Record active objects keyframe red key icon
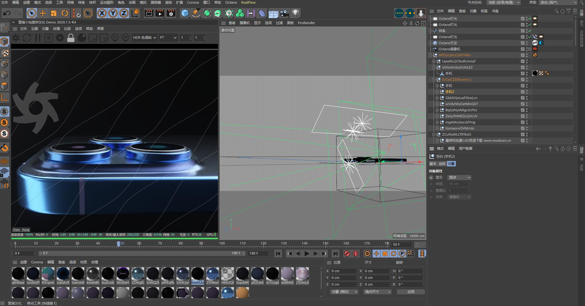The height and width of the screenshot is (306, 585). coord(347,254)
